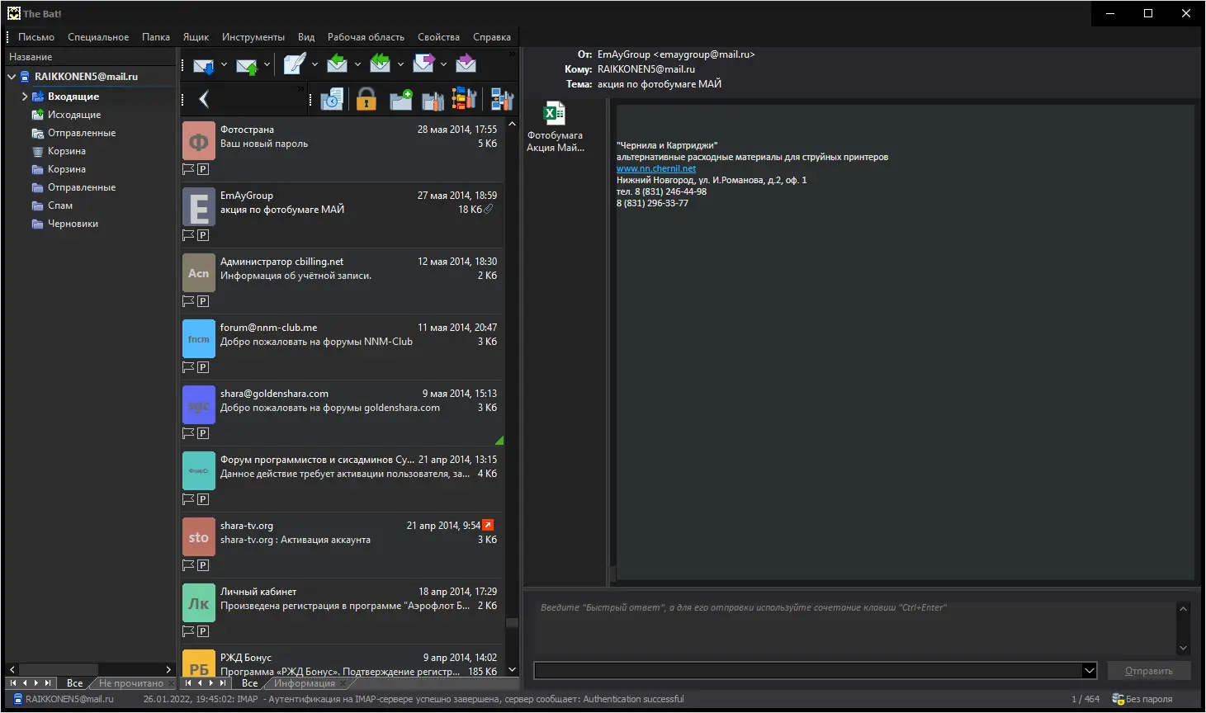
Task: Toggle the flag on the Фотострана message
Action: pos(188,169)
